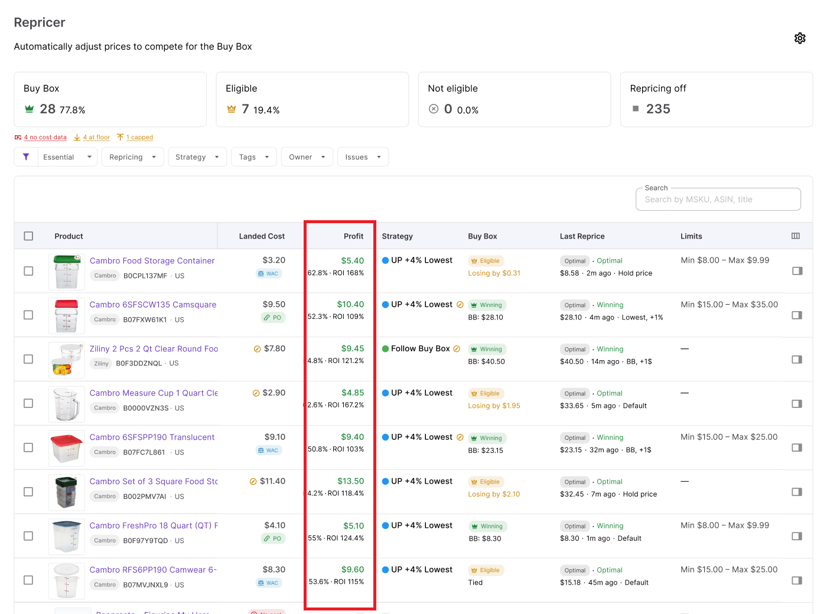Screen dimensions: 827x614
Task: Click Cambro Measure Cup product thumbnail
Action: point(66,404)
